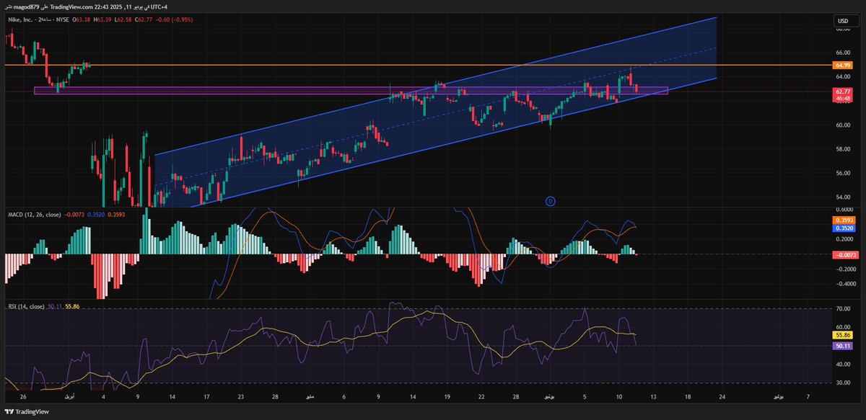866x420 pixels.
Task: Click the yellow 55.86 RSI axis tag
Action: coord(842,335)
